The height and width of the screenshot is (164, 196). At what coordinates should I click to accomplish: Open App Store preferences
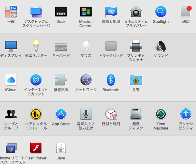pyautogui.click(x=61, y=114)
